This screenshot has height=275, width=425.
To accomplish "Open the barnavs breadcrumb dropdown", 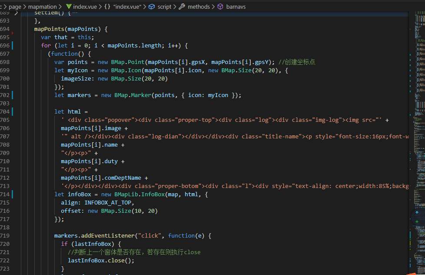I will [x=236, y=7].
